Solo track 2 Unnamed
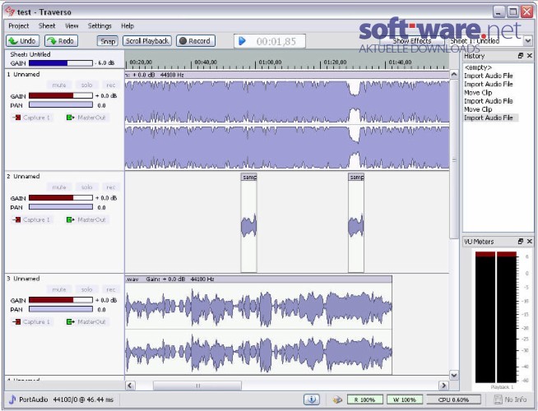538x411 pixels. click(x=86, y=187)
